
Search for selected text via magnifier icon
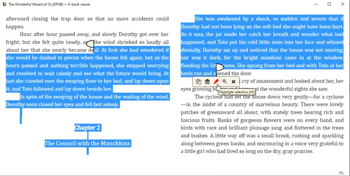tap(224, 81)
